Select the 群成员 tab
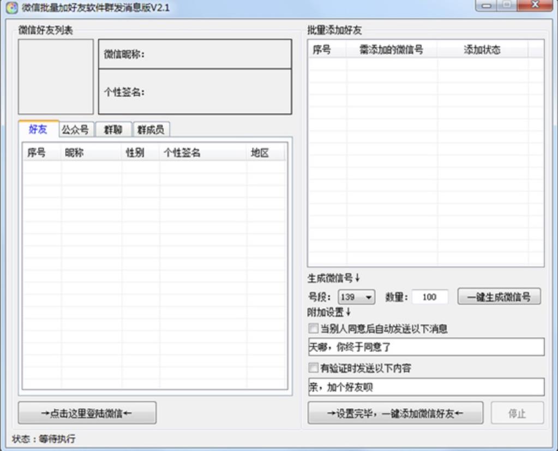 pos(151,130)
